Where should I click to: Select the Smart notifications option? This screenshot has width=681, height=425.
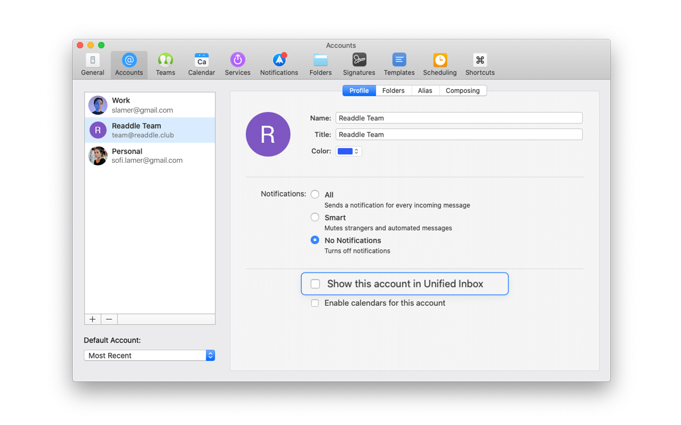315,217
